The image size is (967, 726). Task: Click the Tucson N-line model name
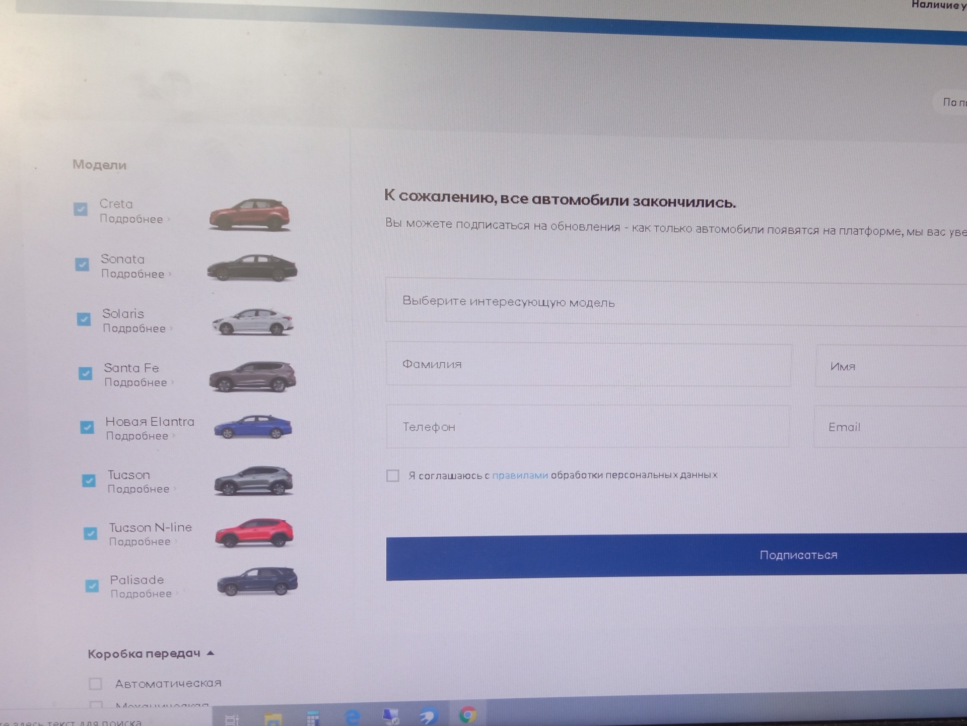tap(151, 527)
